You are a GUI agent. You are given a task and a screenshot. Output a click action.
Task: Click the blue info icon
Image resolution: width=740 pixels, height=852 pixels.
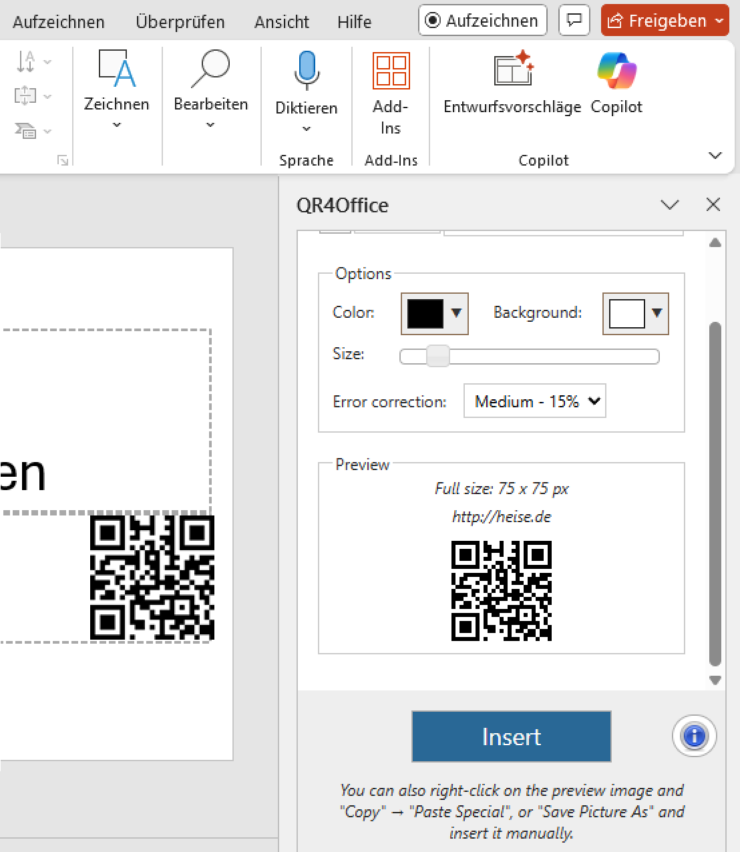coord(694,736)
